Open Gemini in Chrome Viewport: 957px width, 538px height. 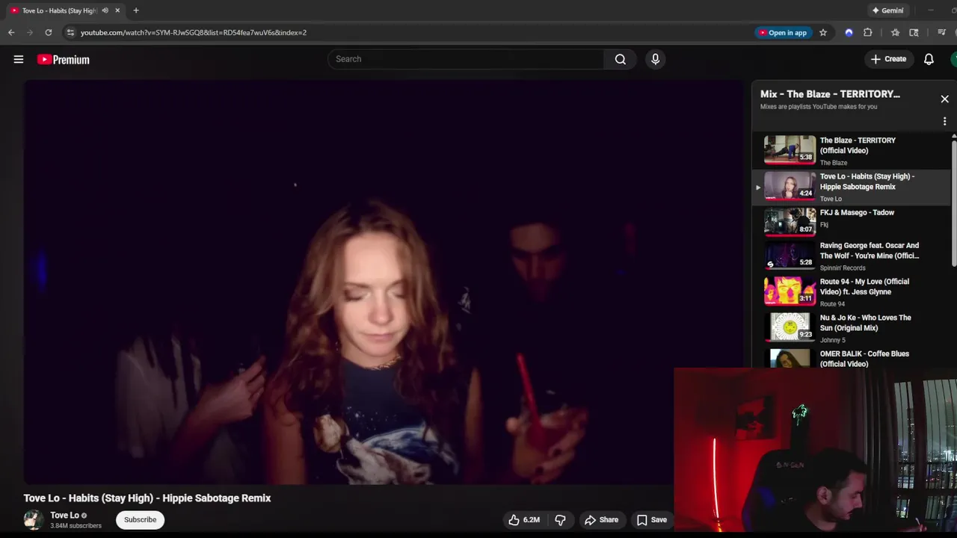tap(887, 10)
